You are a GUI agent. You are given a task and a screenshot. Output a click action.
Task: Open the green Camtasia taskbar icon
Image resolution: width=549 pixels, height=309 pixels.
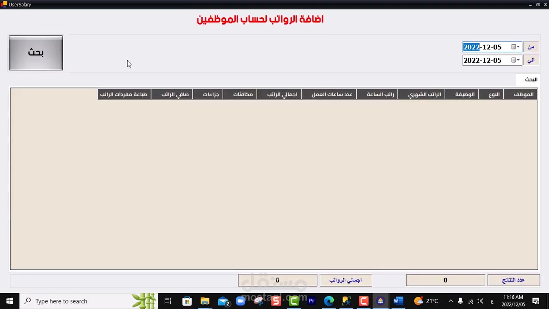coord(294,301)
